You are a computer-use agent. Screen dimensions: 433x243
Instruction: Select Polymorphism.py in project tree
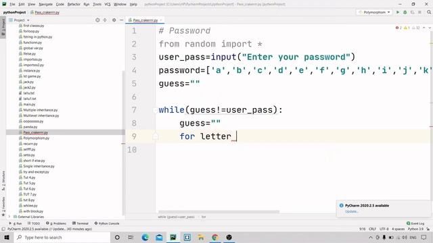[34, 138]
